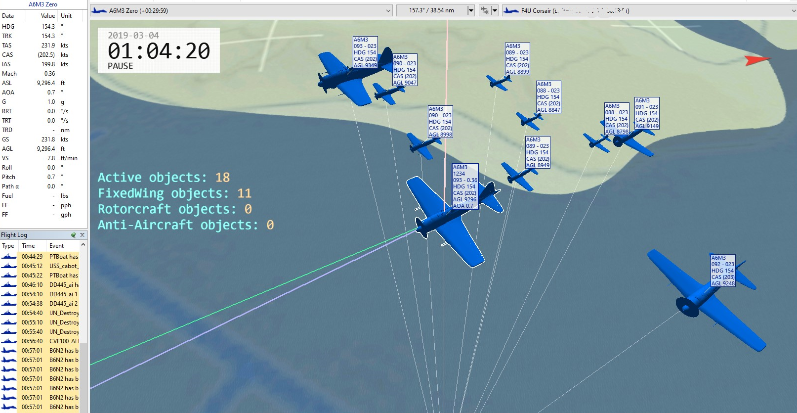Click the 'Active objects: 18' overlay text
This screenshot has width=797, height=413.
(x=164, y=178)
